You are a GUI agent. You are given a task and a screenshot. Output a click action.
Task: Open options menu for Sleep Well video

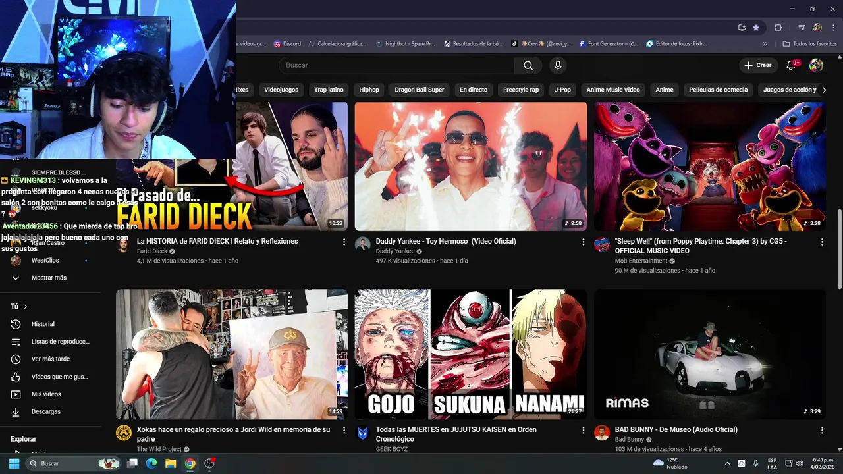tap(822, 242)
